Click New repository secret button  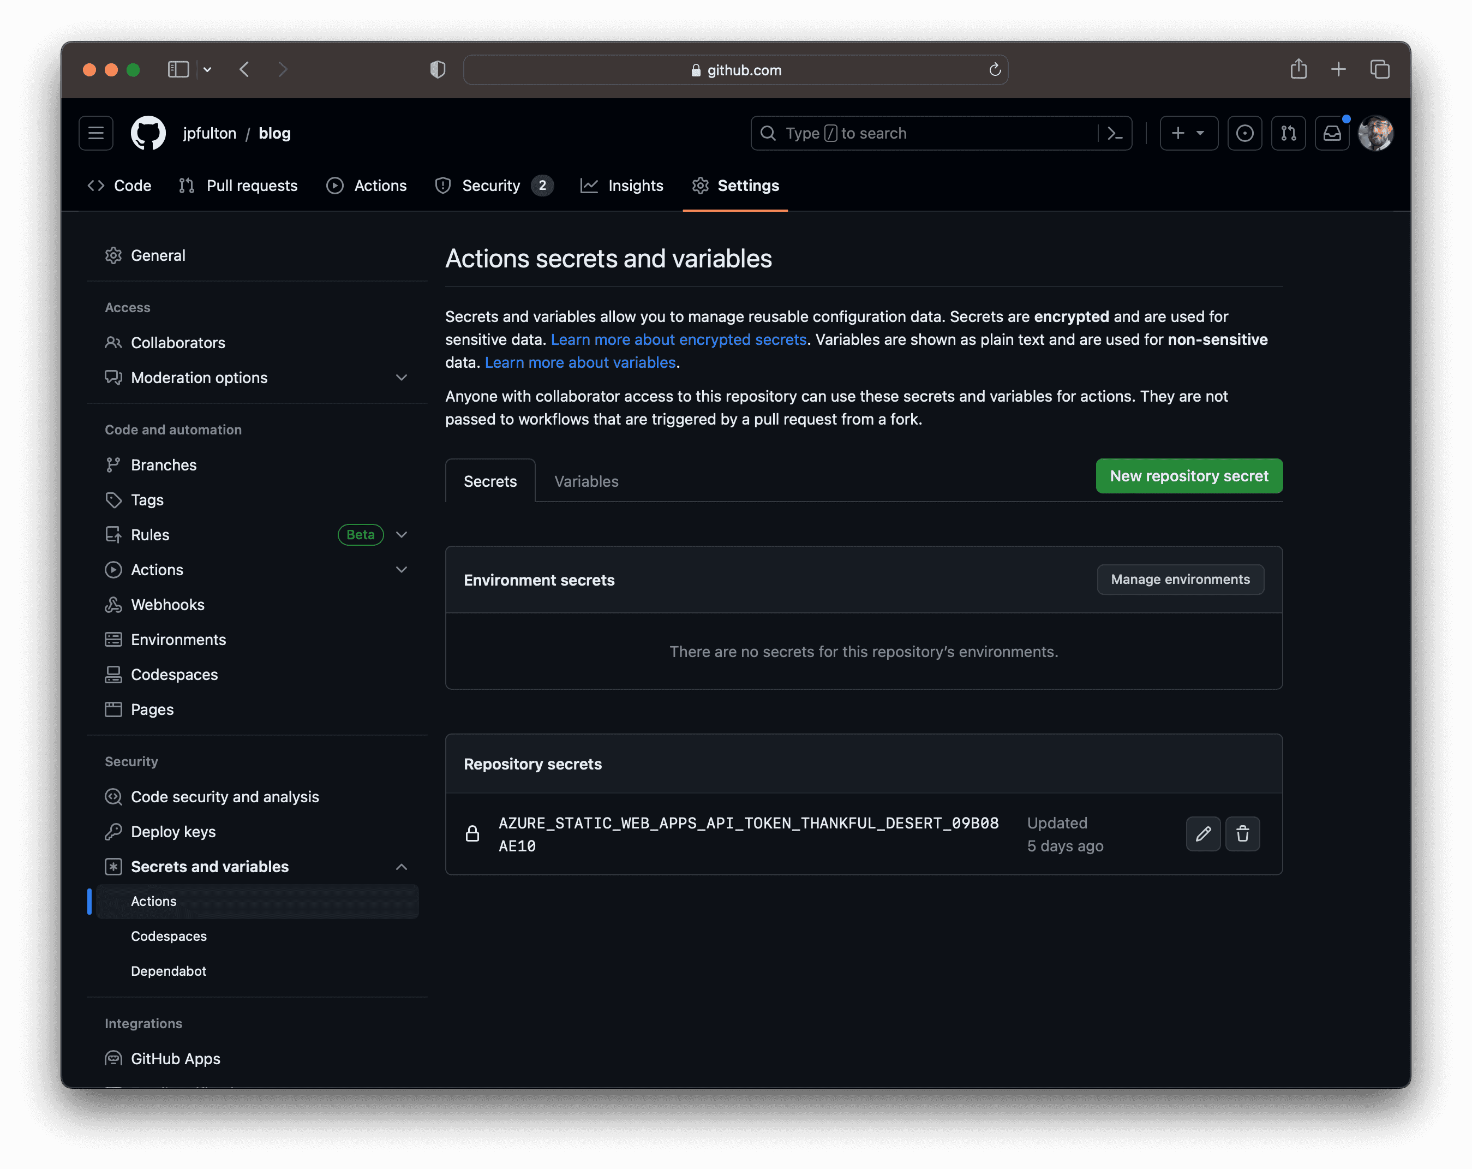pos(1189,476)
